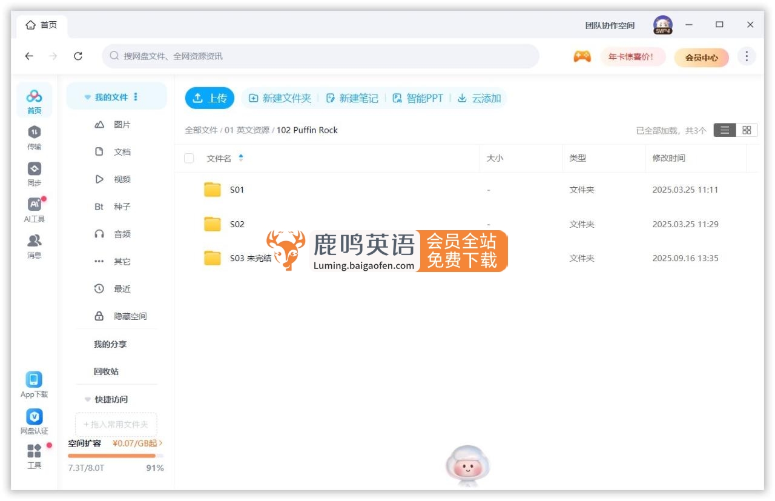
Task: Switch to list view mode
Action: coord(725,130)
